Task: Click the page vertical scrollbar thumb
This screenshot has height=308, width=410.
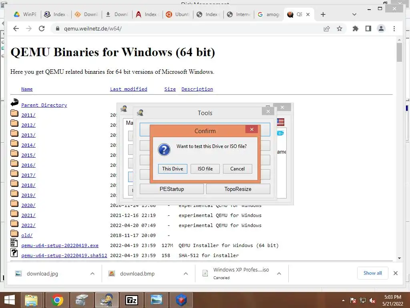Action: pos(399,52)
